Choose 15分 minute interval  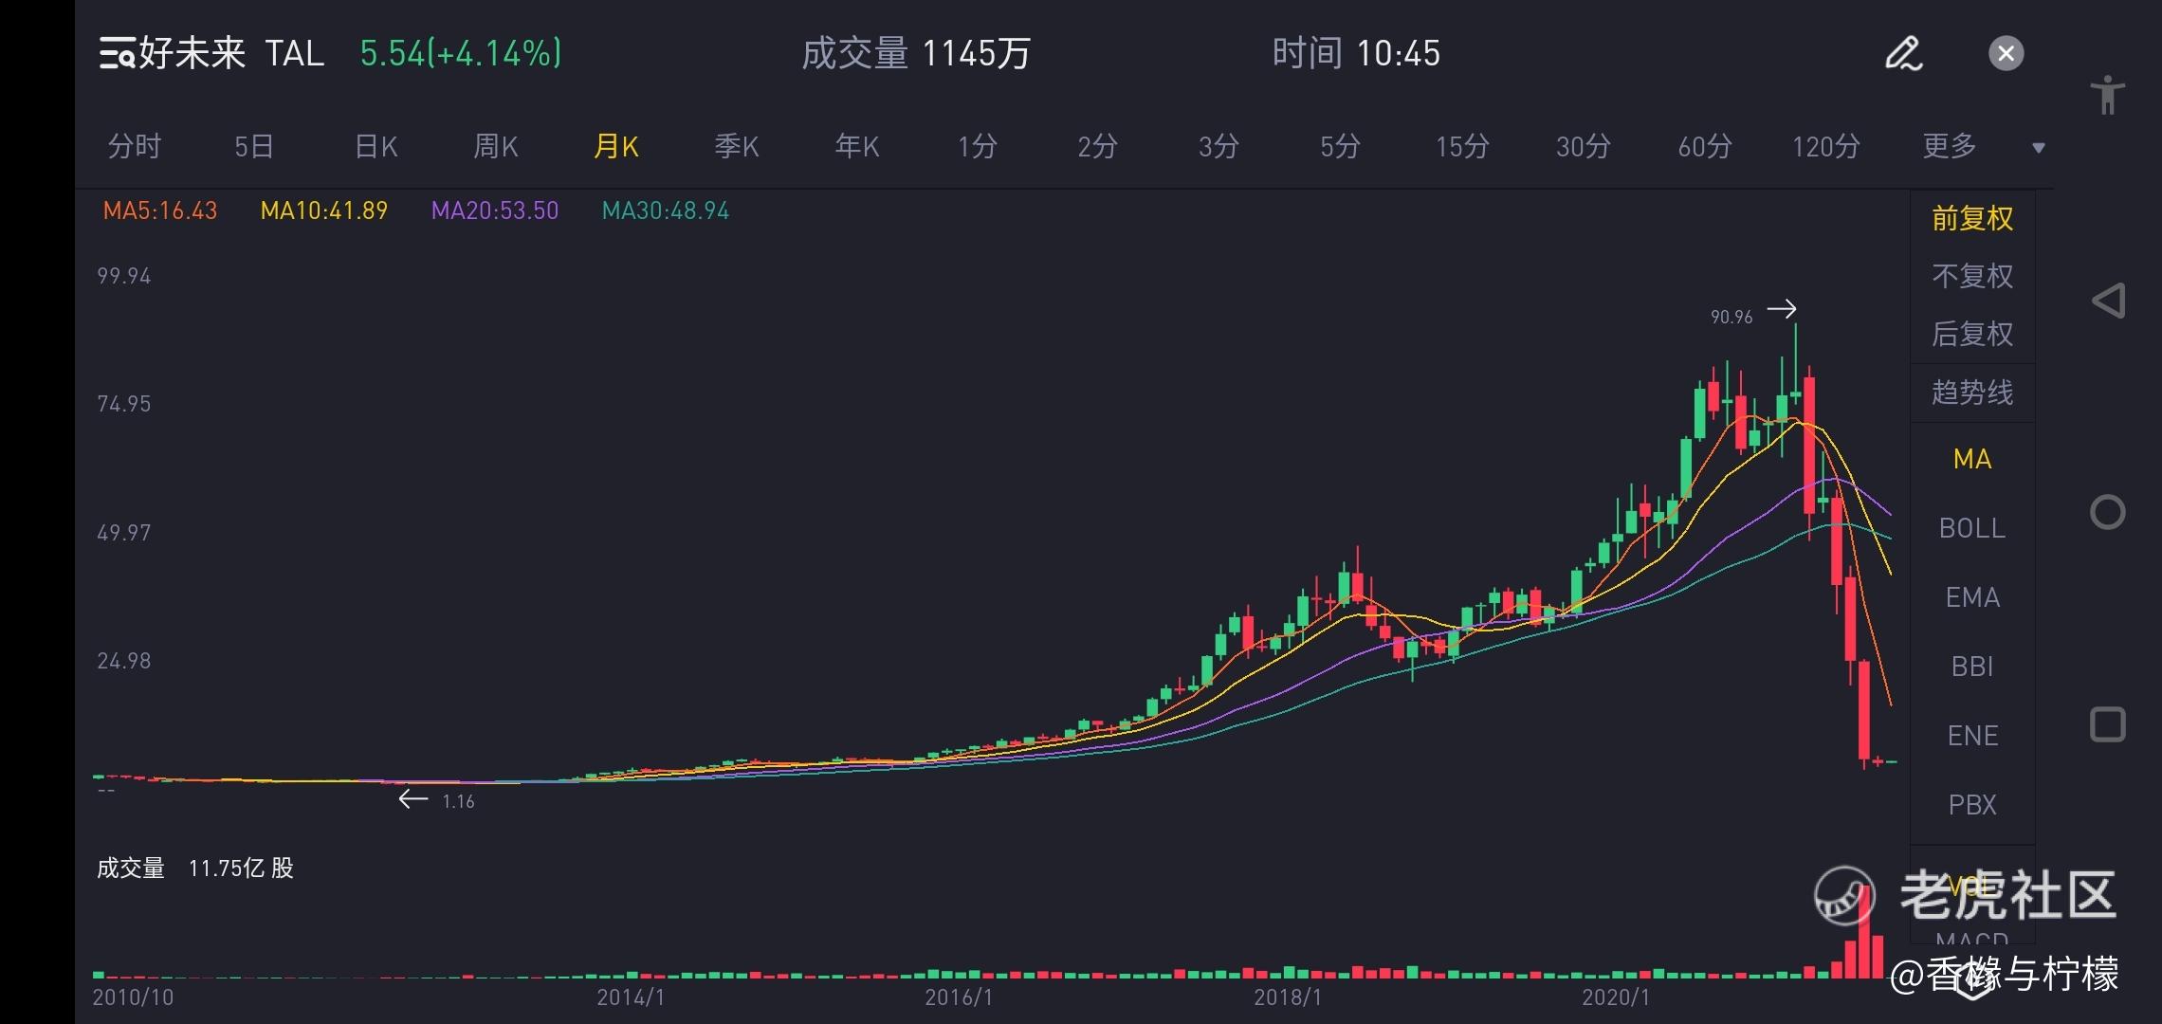click(x=1461, y=146)
